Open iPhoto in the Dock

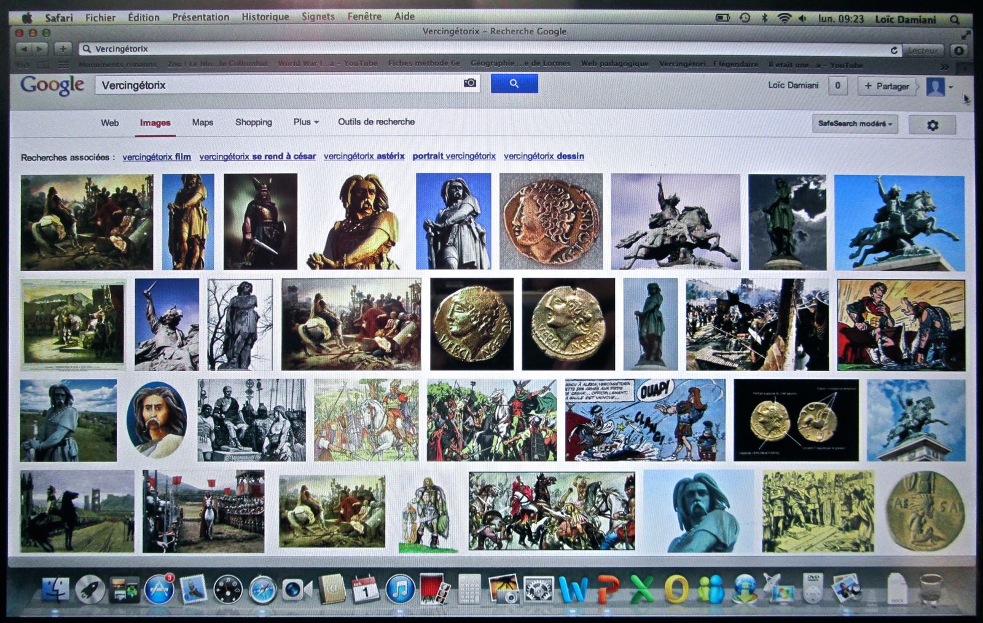505,590
